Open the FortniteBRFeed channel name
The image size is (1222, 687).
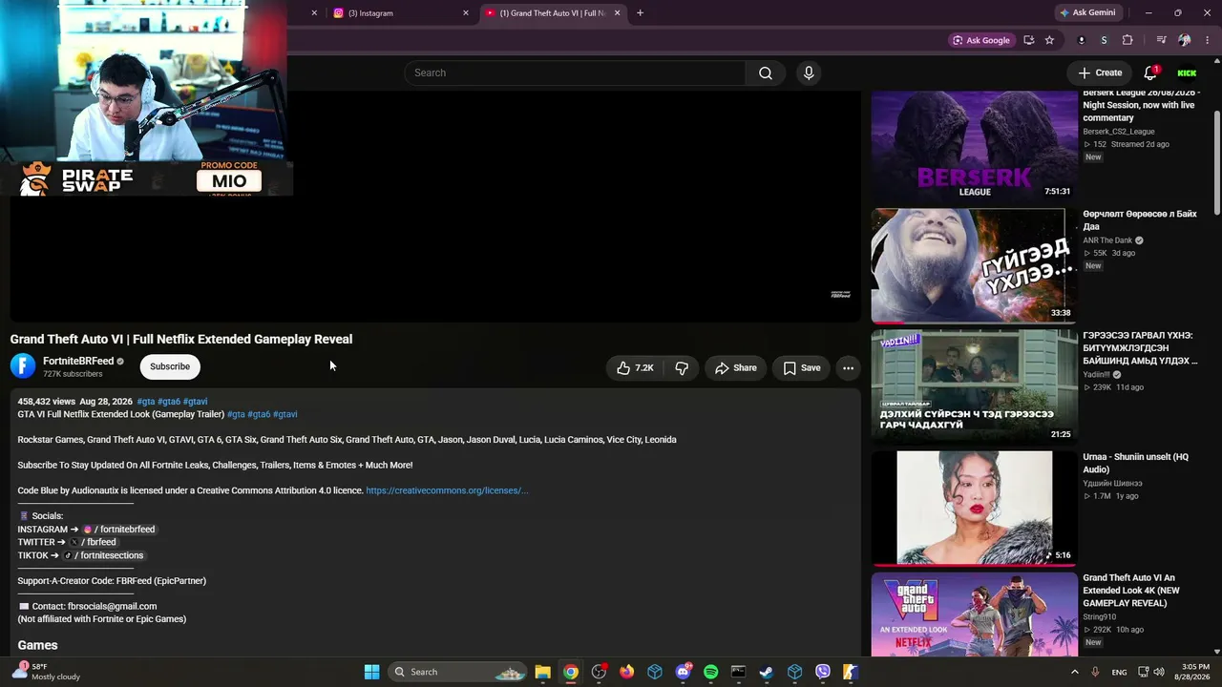78,362
